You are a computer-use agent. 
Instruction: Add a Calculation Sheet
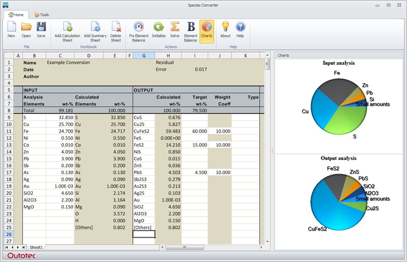click(67, 30)
